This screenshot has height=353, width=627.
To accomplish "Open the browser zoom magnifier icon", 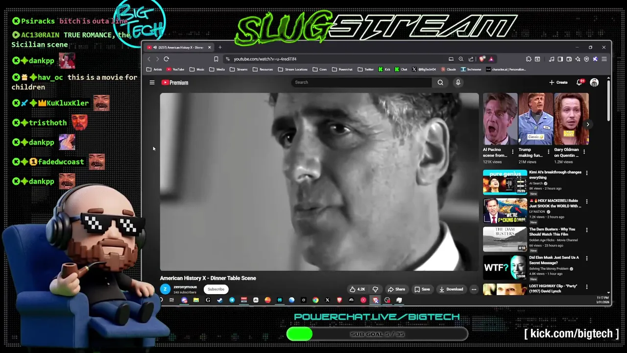I will (461, 59).
